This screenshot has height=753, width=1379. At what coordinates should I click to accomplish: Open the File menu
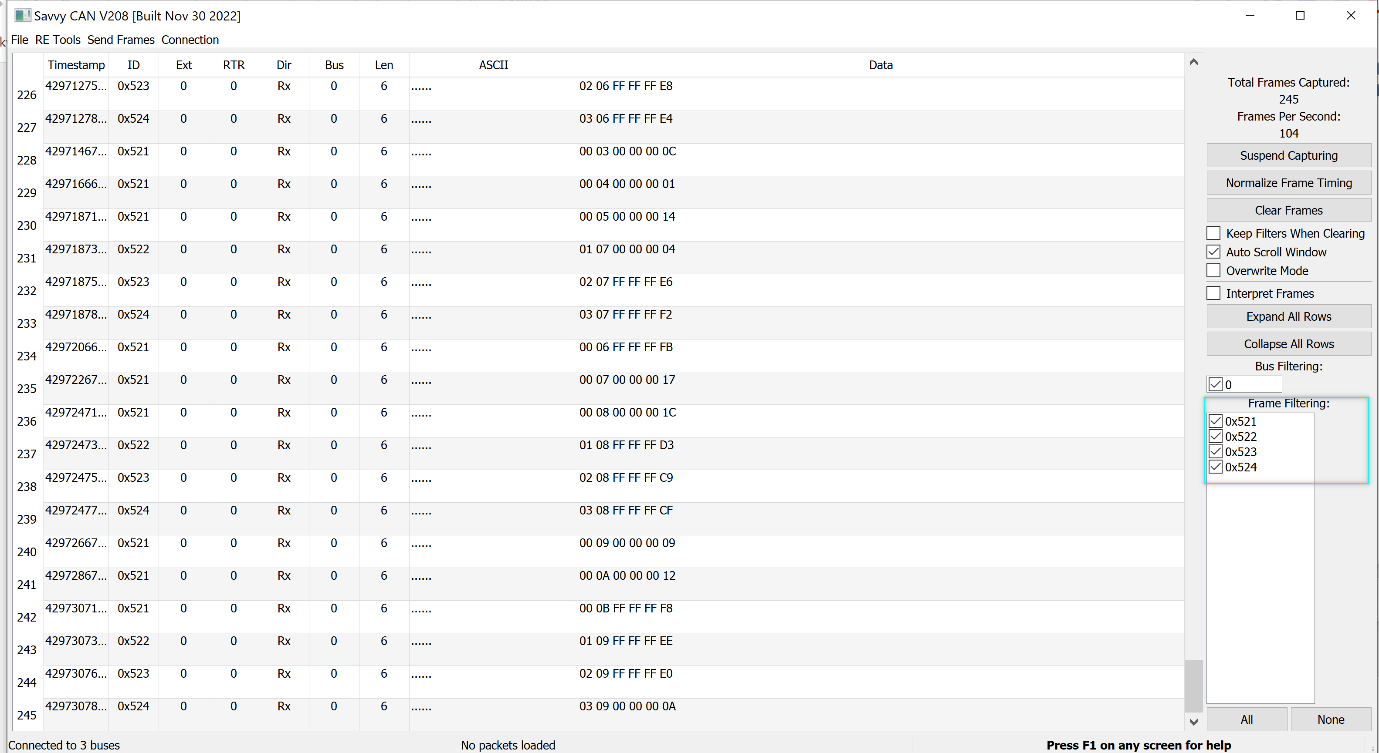pos(19,40)
